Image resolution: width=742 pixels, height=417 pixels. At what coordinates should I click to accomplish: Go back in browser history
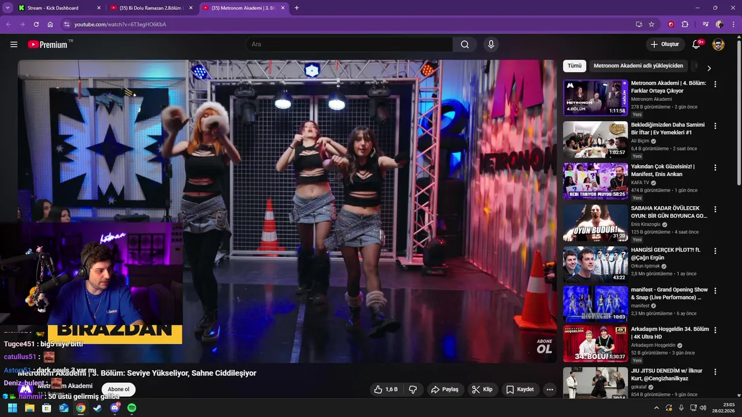(8, 24)
